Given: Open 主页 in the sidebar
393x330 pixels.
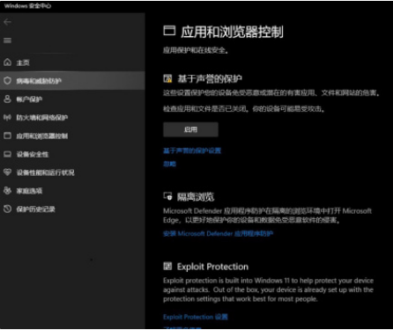Looking at the screenshot, I should [x=72, y=62].
